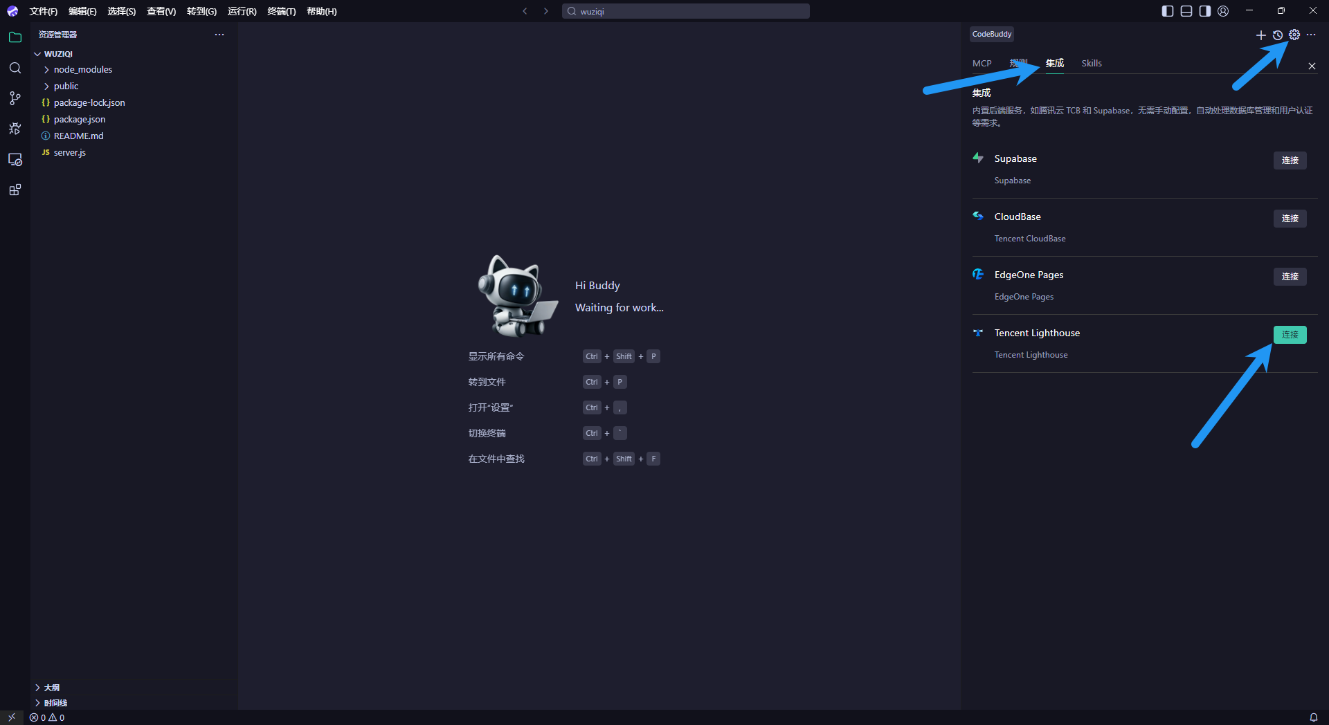
Task: Open the Remote Explorer icon
Action: pos(15,159)
